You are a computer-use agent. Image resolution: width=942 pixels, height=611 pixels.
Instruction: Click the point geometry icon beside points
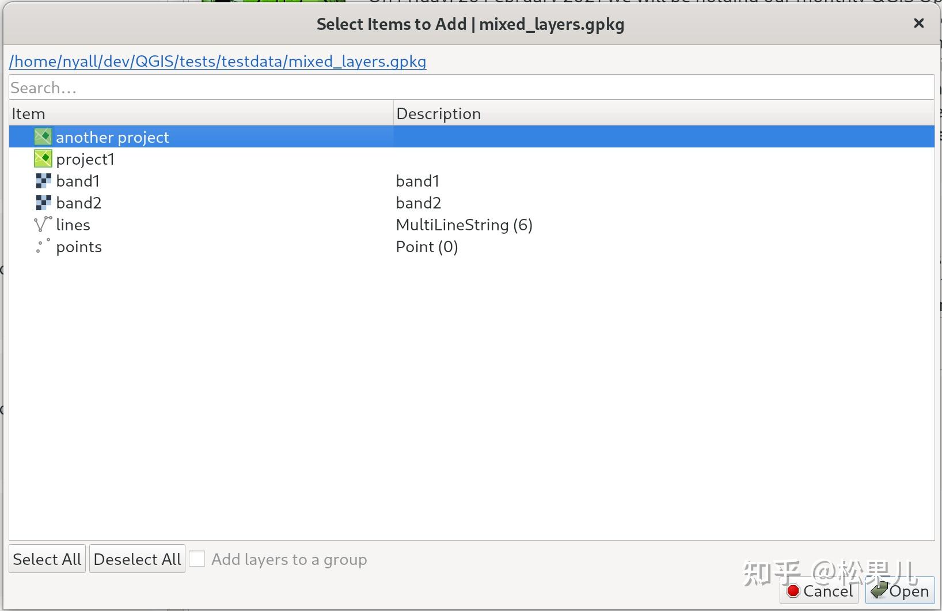tap(43, 246)
